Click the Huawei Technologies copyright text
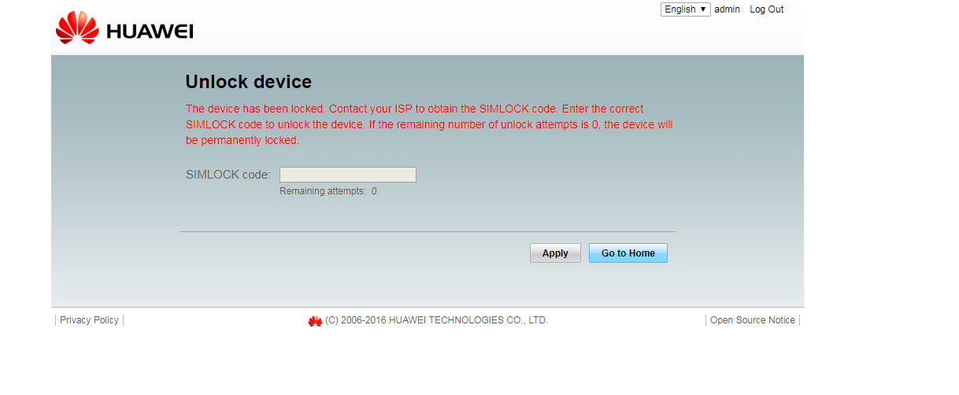This screenshot has width=959, height=395. tap(436, 320)
